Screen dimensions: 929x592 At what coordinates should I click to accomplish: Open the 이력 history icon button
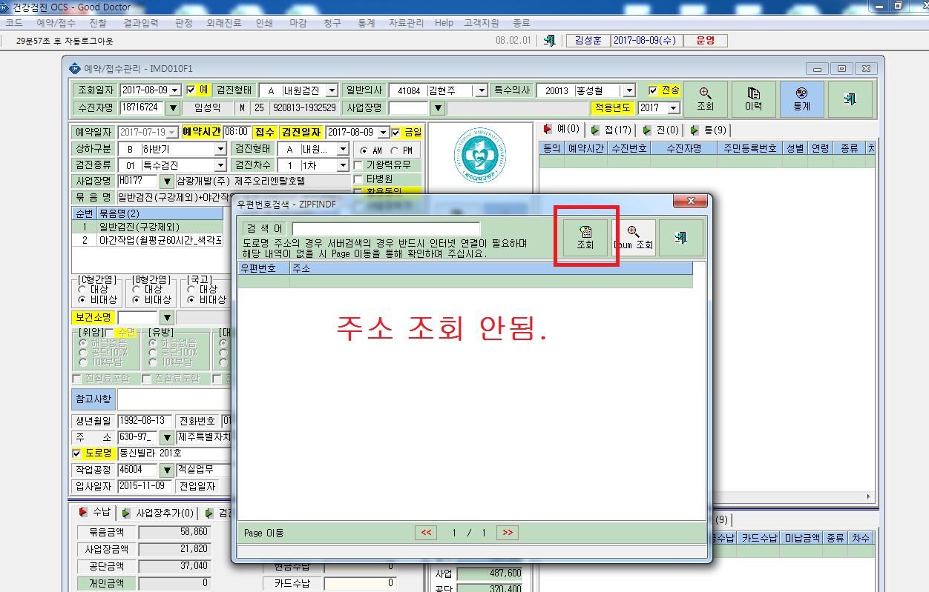pos(754,99)
